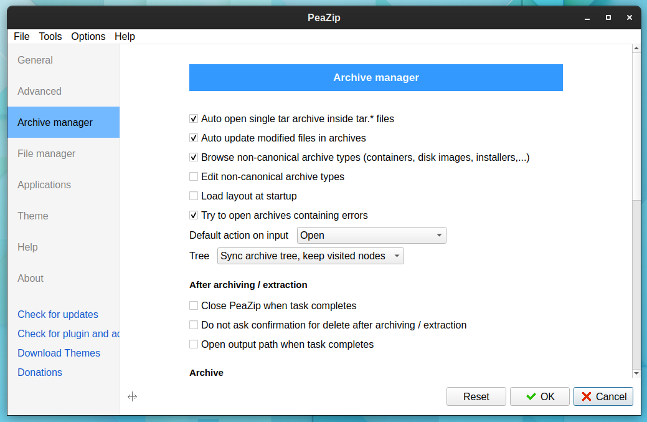Image resolution: width=647 pixels, height=422 pixels.
Task: Select the Archive manager sidebar section
Action: [x=64, y=123]
